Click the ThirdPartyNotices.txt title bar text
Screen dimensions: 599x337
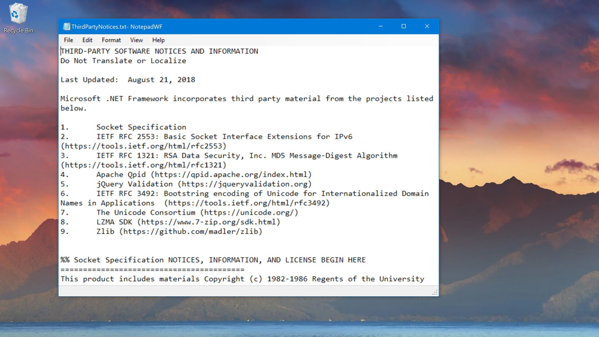(x=117, y=27)
